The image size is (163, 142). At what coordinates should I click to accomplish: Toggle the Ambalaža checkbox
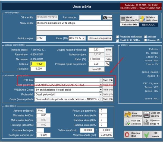click(146, 37)
